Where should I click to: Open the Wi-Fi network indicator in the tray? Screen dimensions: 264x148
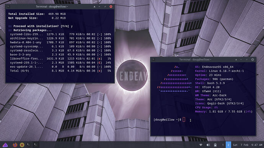click(201, 145)
